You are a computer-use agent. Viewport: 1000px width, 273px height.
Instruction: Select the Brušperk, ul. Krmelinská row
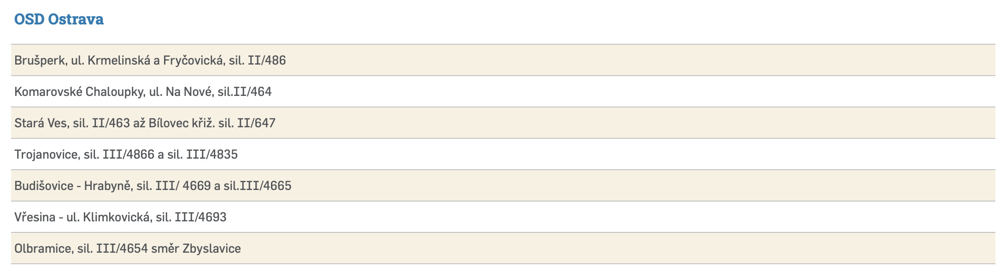(x=150, y=60)
